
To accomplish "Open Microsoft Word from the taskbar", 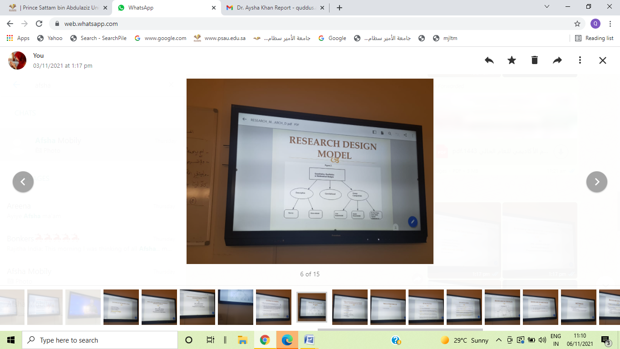I will (309, 340).
